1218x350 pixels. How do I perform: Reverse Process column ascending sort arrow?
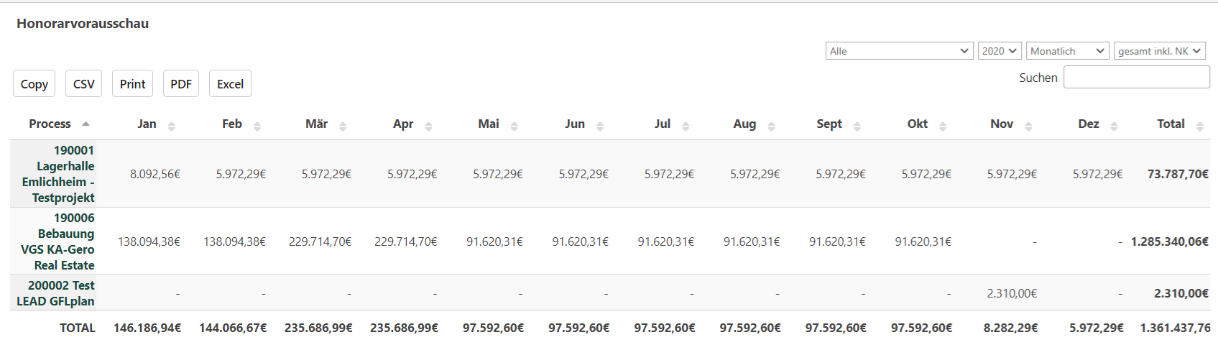tap(86, 124)
